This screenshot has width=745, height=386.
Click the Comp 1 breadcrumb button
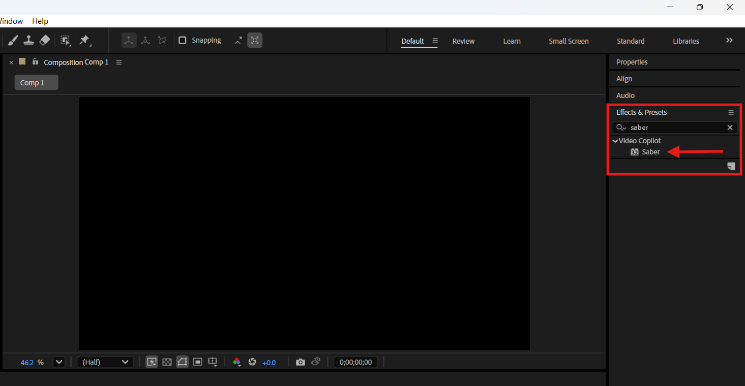click(36, 83)
